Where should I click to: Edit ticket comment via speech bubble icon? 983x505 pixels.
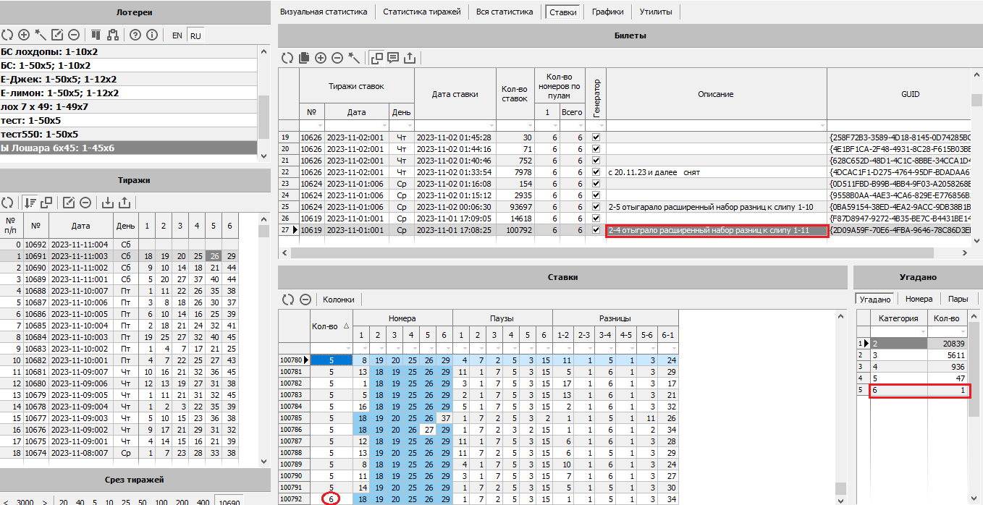(393, 58)
